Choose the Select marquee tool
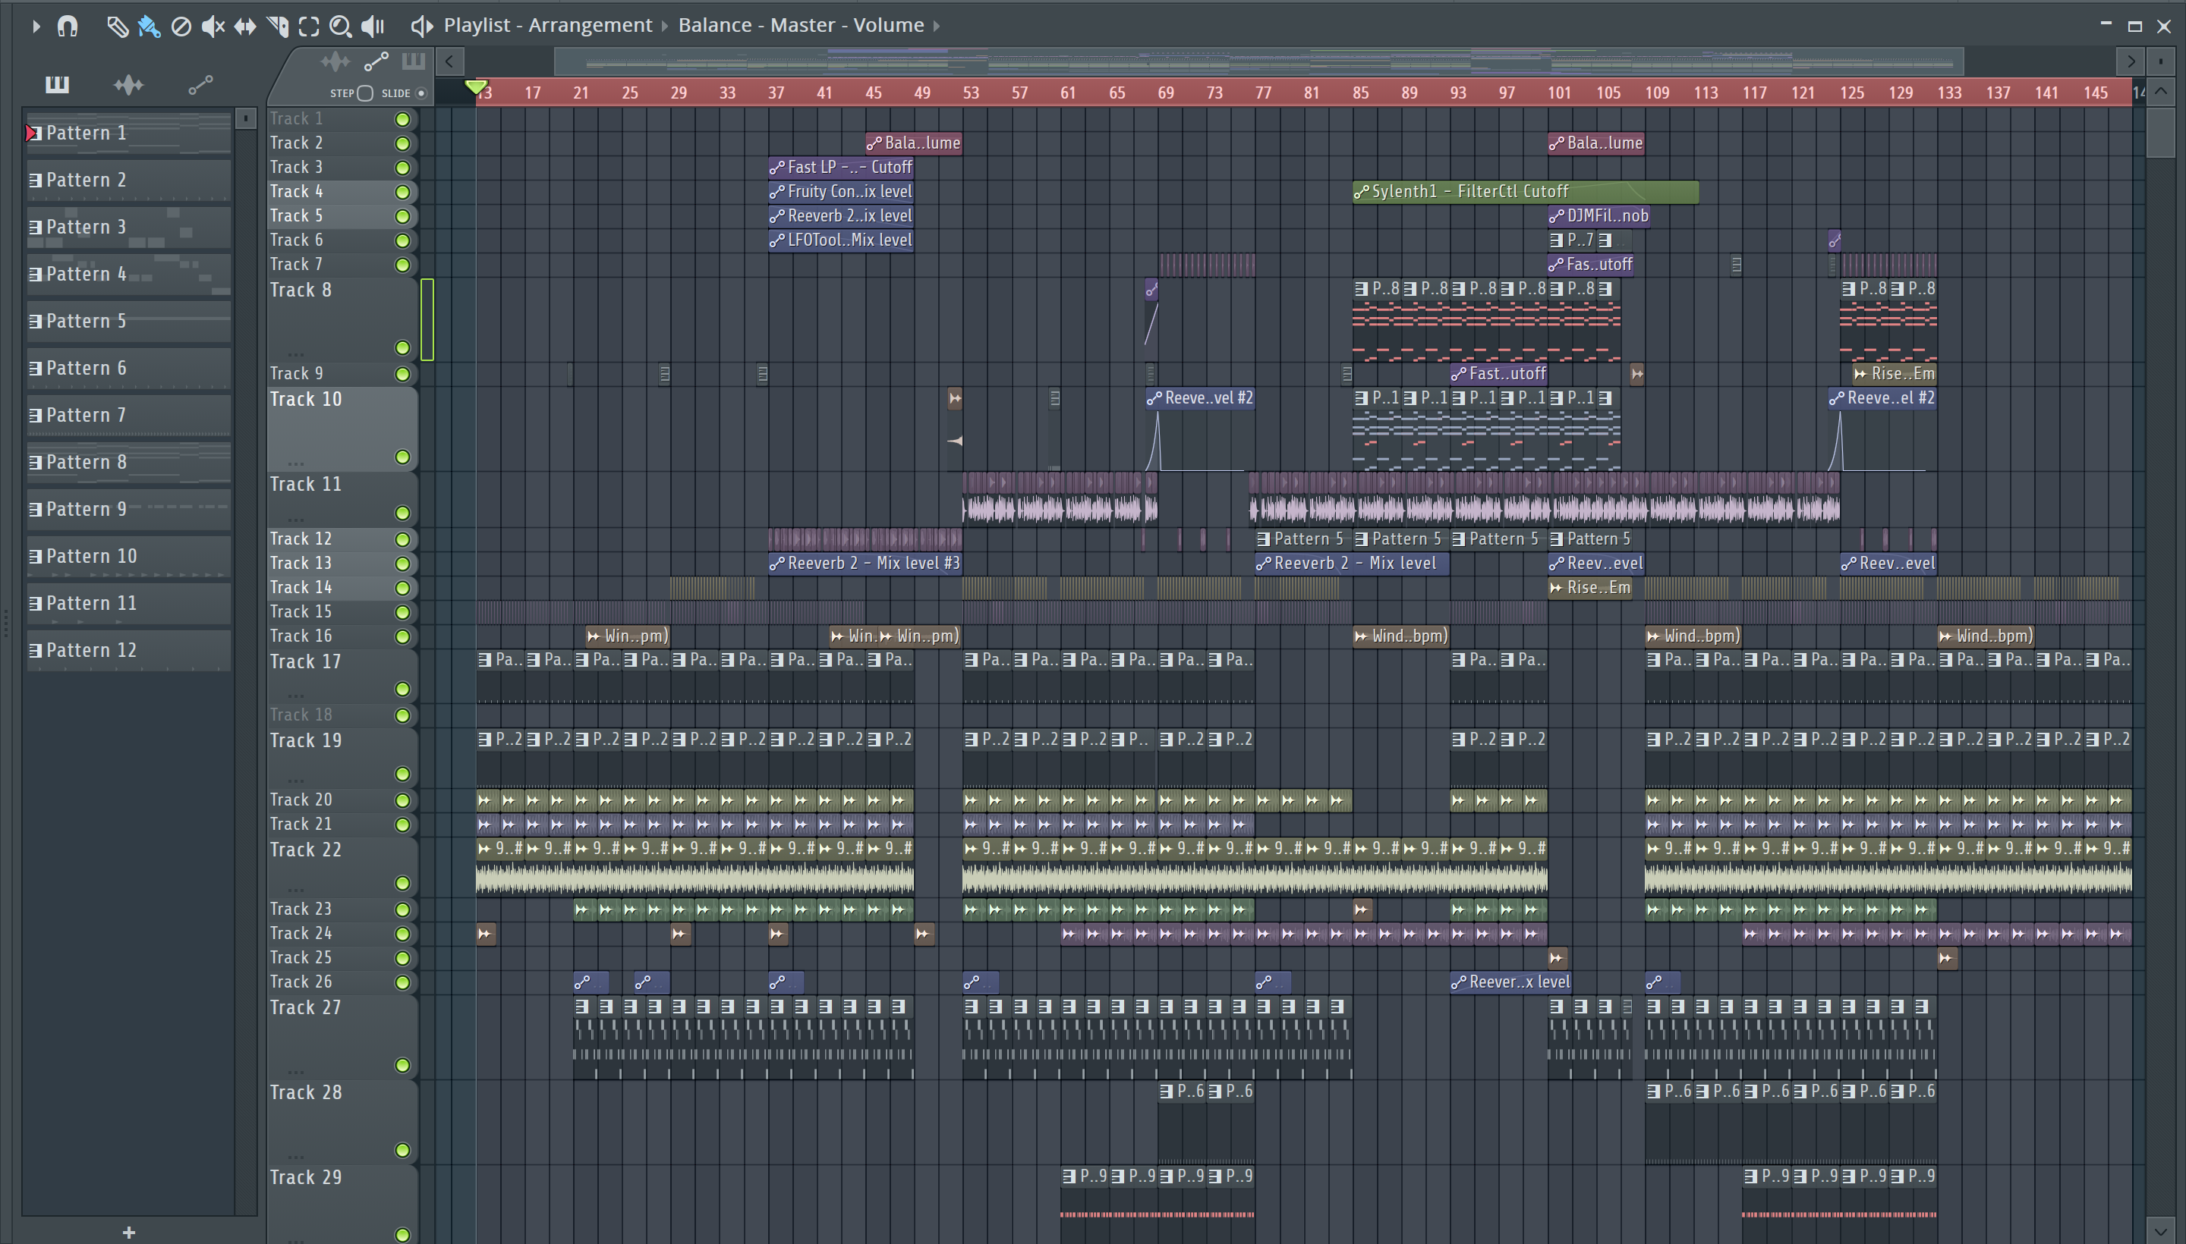The height and width of the screenshot is (1244, 2186). [310, 27]
